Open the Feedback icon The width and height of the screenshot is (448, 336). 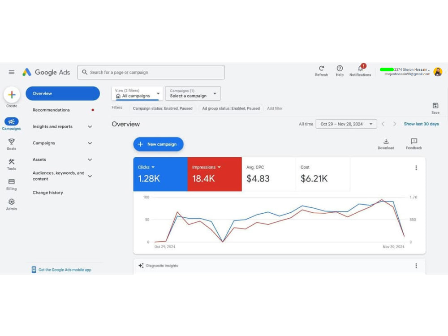tap(414, 141)
